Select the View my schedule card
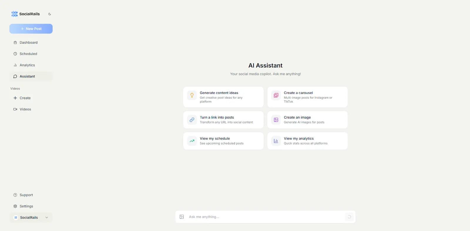470x231 pixels. click(x=223, y=141)
